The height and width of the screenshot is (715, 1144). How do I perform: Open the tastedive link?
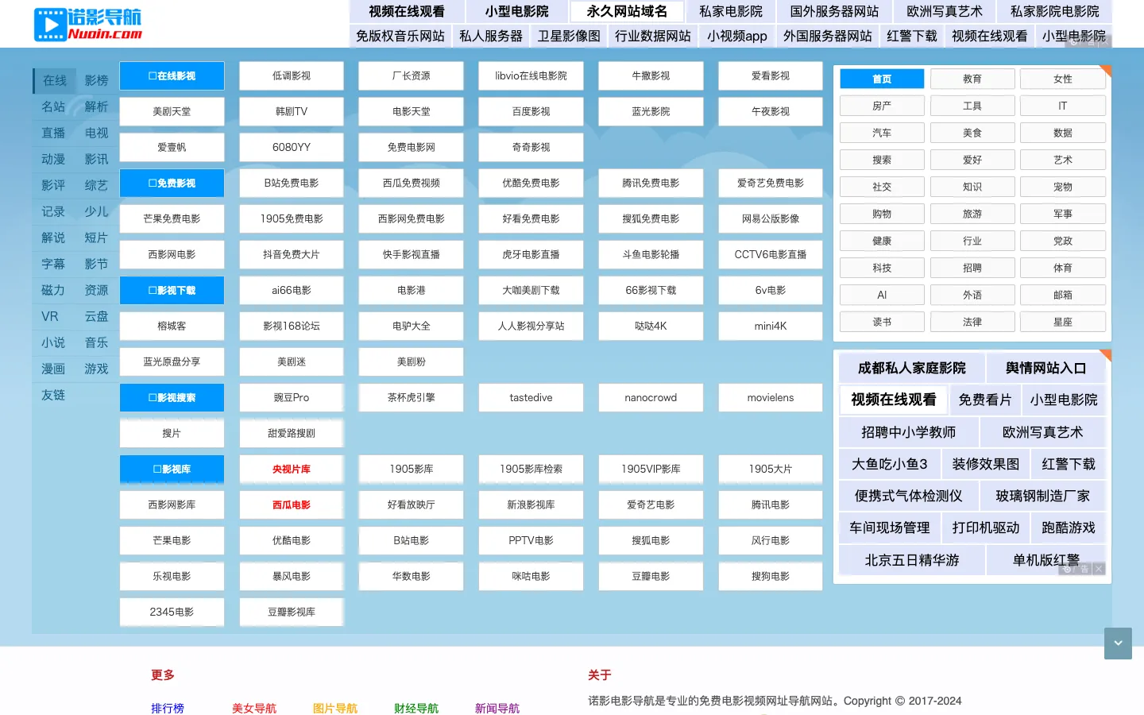531,398
